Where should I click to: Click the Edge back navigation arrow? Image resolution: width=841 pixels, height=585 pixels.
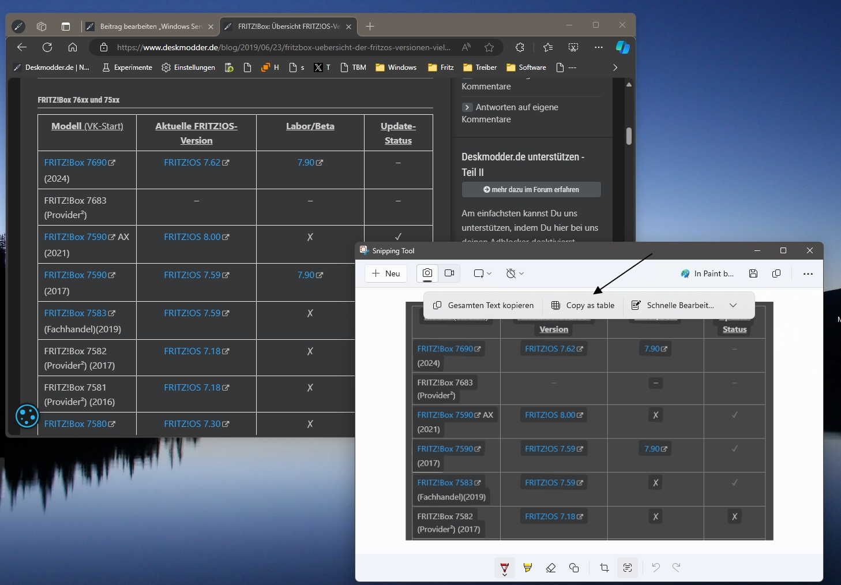pyautogui.click(x=22, y=47)
